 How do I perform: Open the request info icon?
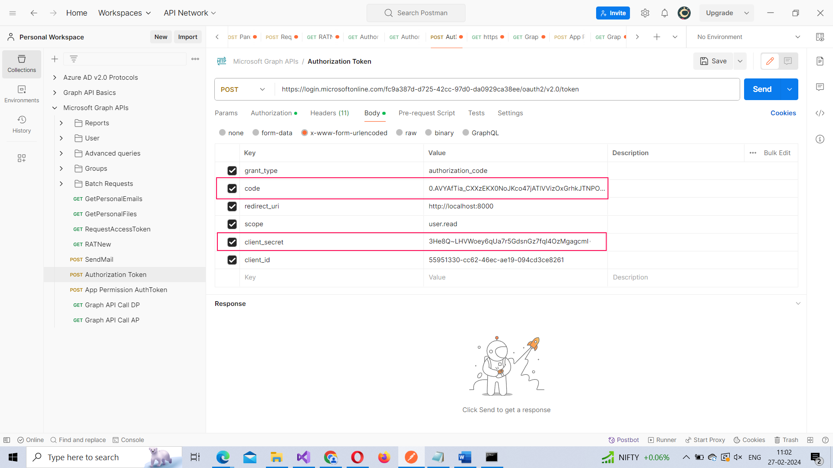click(x=820, y=139)
